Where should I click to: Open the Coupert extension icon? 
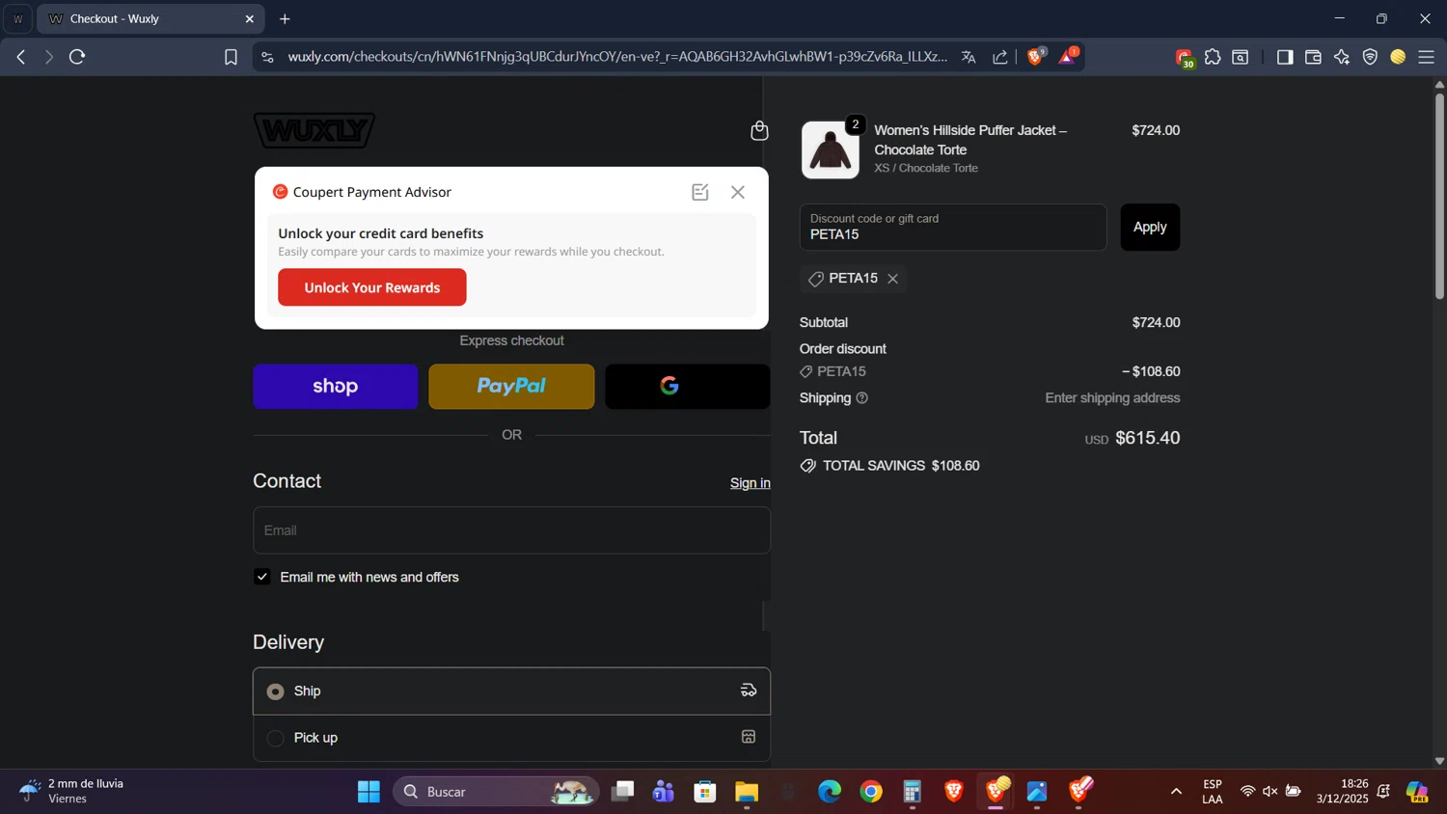[x=1185, y=58]
